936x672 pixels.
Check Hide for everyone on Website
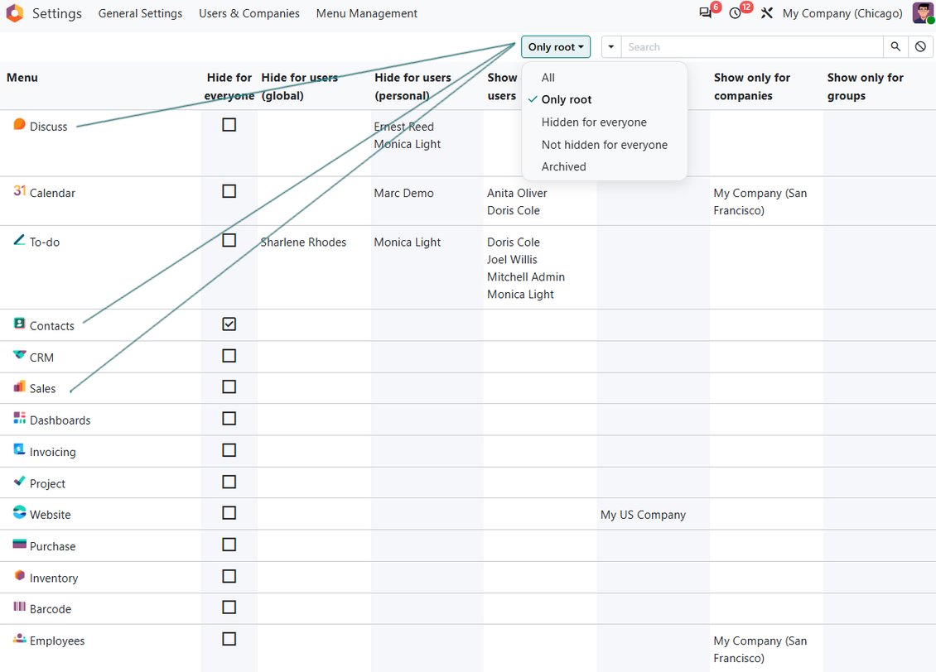click(229, 513)
